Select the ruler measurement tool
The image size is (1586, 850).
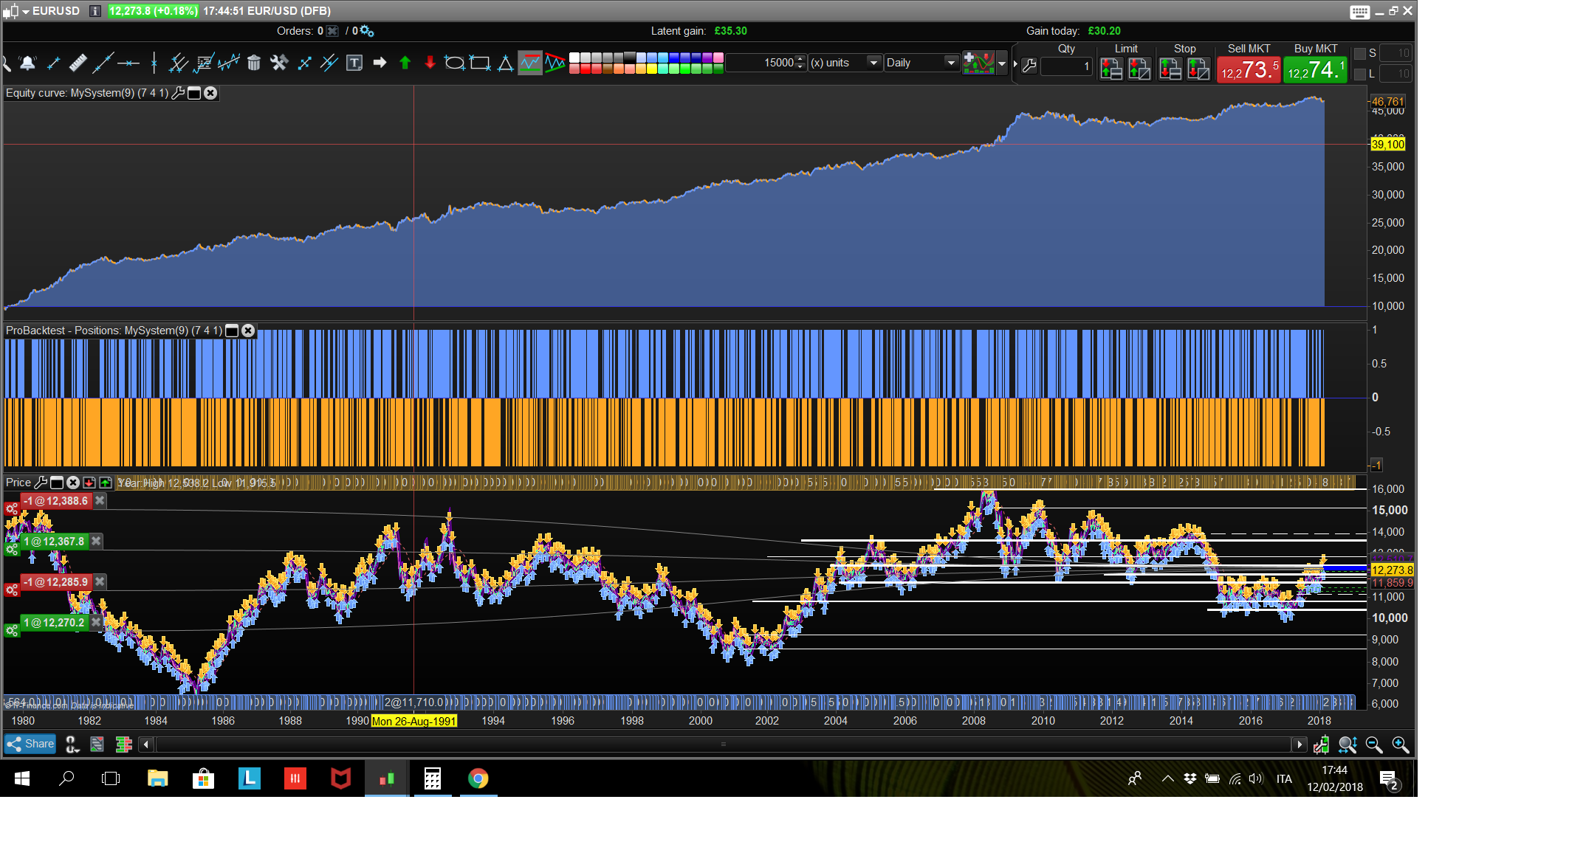pos(78,63)
